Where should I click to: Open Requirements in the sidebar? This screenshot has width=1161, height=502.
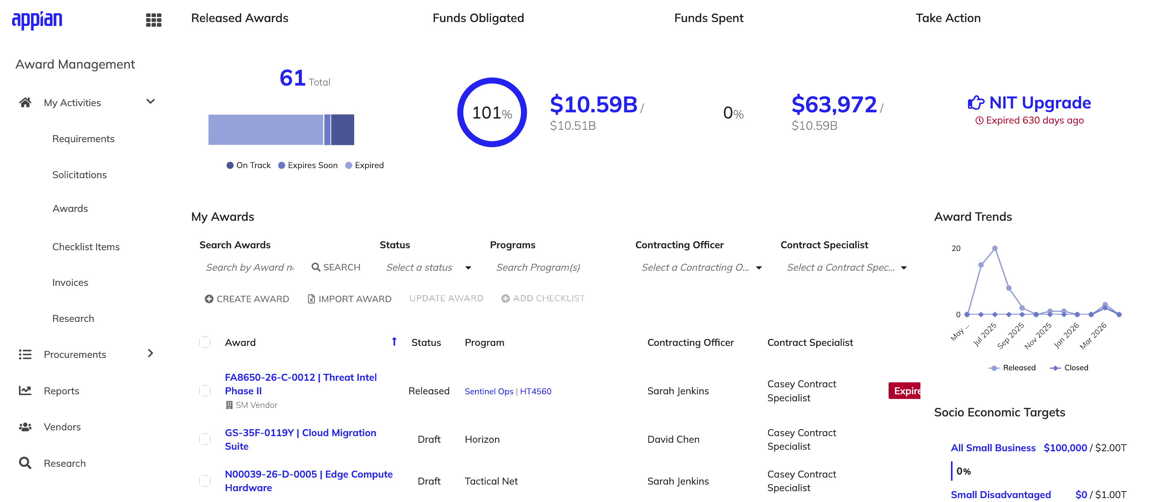83,139
